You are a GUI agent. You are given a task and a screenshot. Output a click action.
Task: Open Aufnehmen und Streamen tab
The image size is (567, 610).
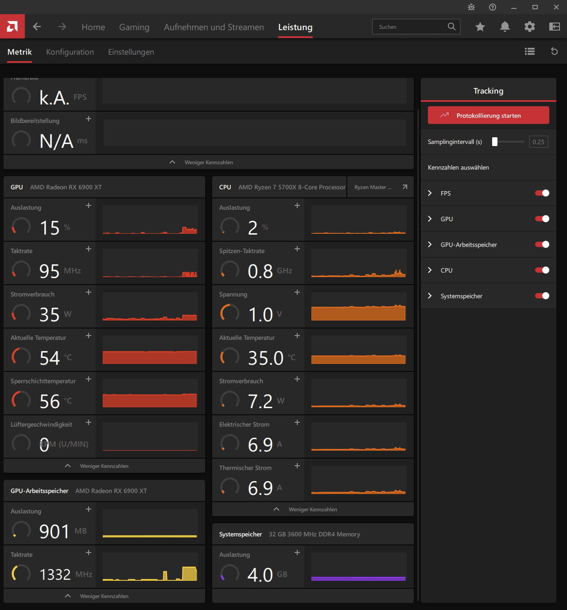point(214,27)
